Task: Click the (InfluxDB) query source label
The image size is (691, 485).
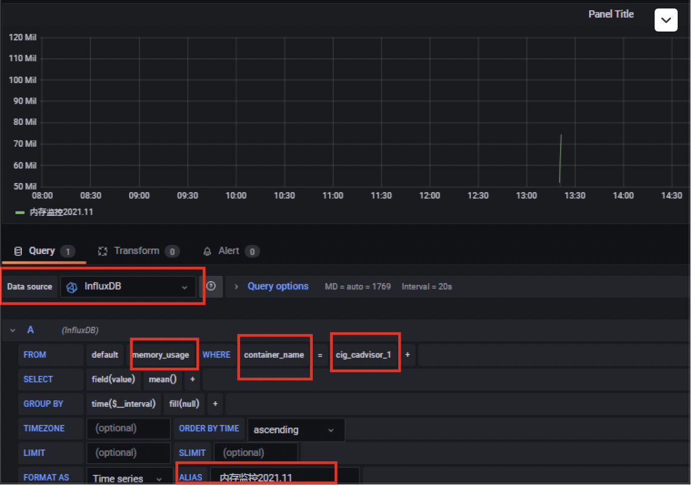Action: [80, 330]
